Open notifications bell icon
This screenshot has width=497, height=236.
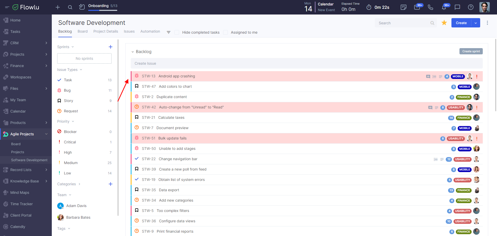pos(444,7)
